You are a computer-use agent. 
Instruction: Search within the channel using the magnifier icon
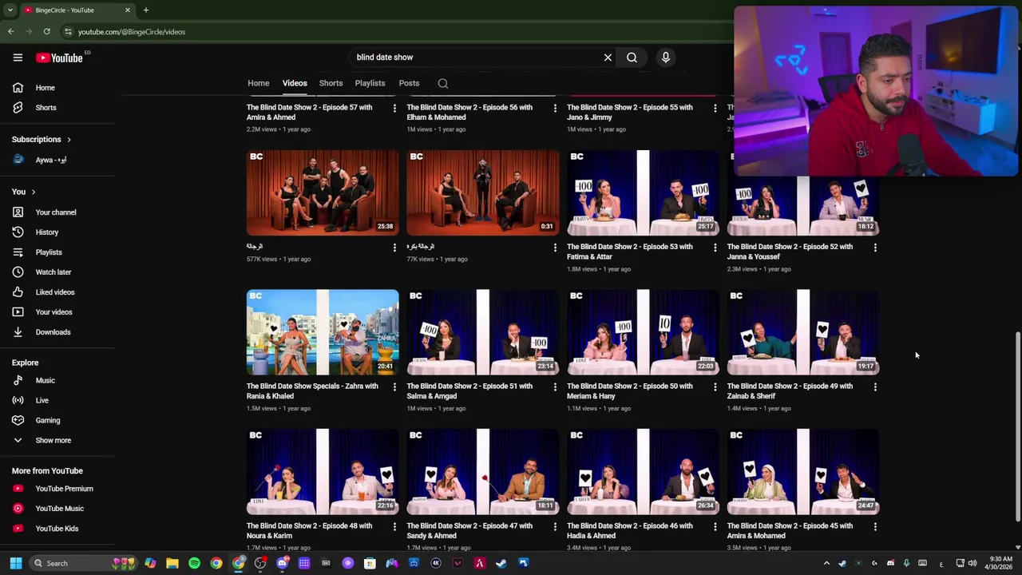[x=443, y=83]
